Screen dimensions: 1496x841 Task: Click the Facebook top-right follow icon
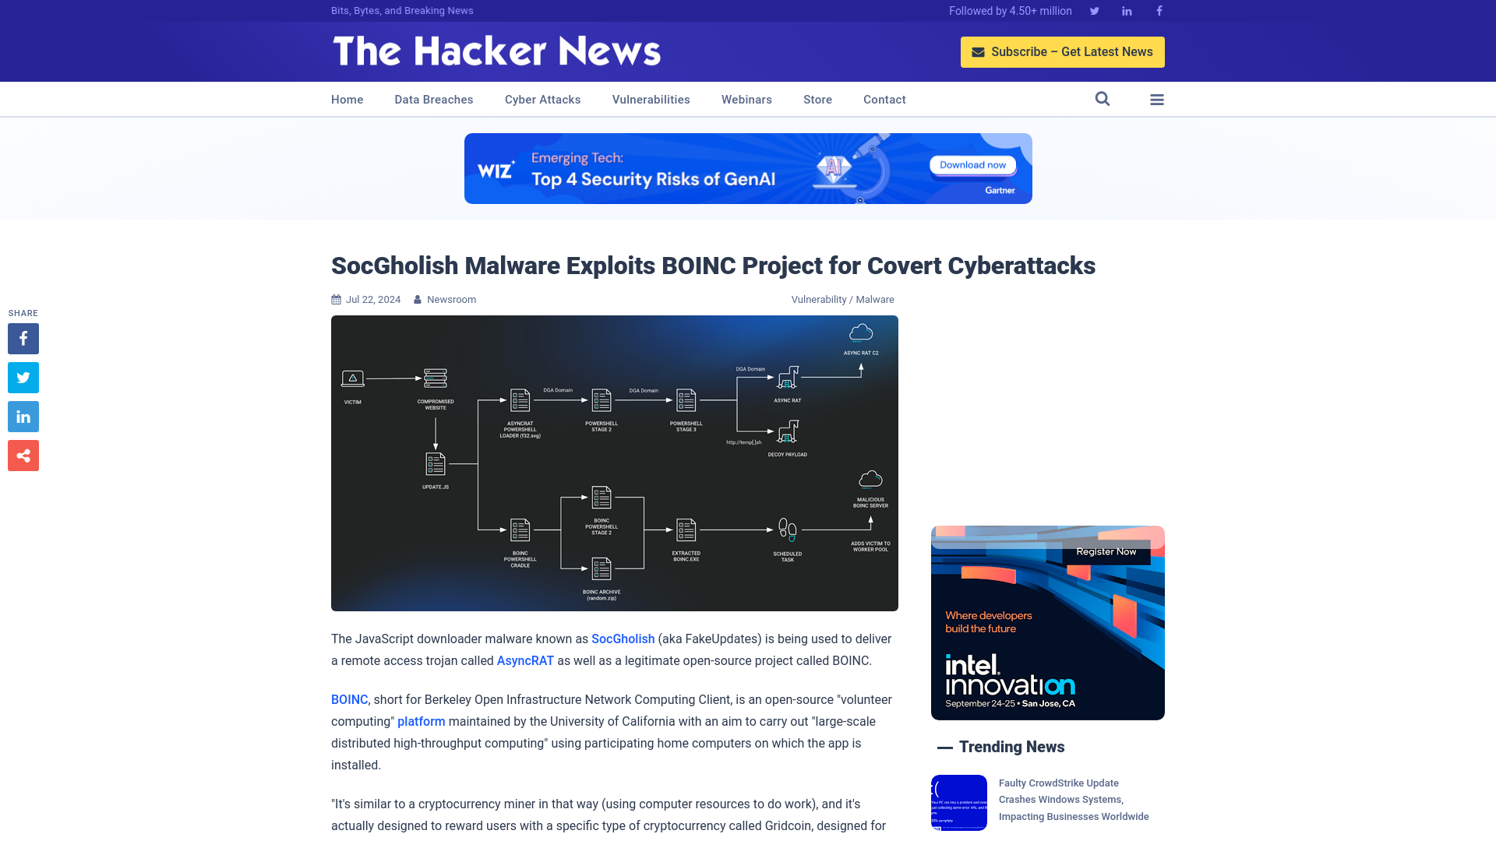(1159, 10)
